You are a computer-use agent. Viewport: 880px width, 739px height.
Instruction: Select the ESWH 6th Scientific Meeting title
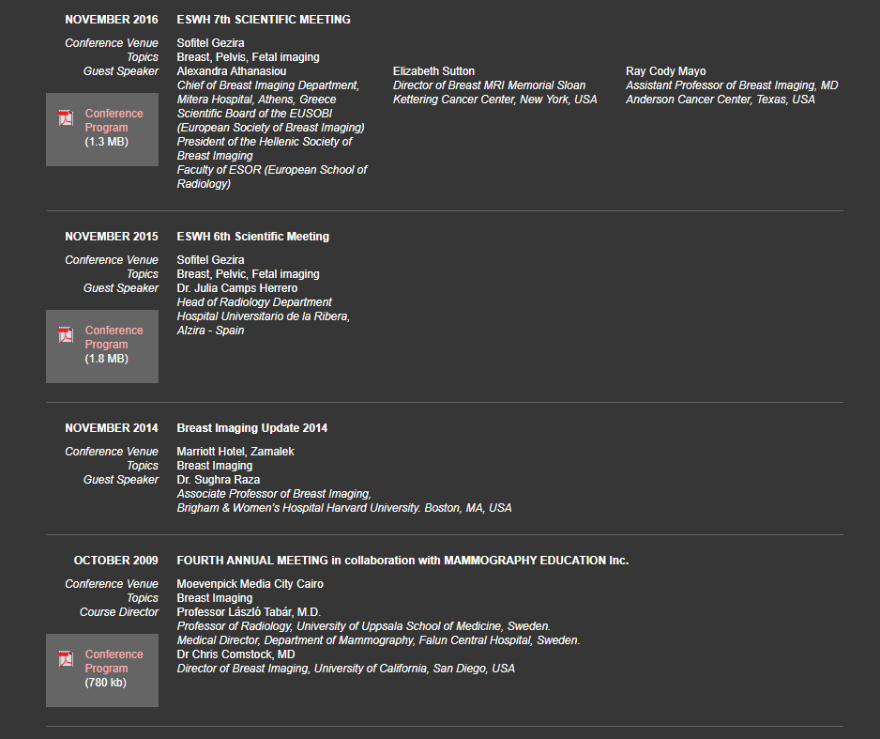click(253, 237)
